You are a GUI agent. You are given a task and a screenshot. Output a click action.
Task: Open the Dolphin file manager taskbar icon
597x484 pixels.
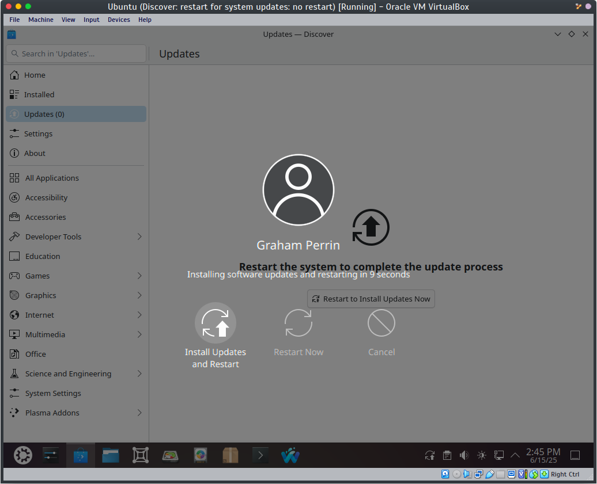click(111, 455)
